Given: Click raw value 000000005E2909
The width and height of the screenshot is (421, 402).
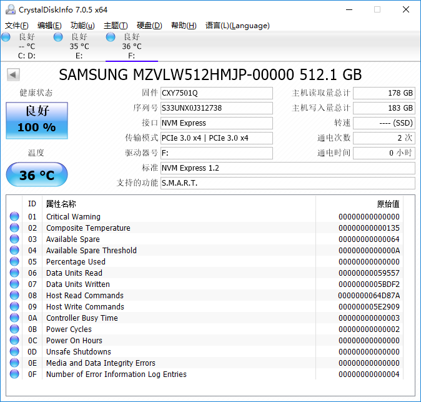Looking at the screenshot, I should [369, 307].
